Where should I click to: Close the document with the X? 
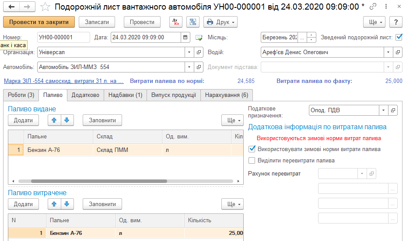coord(399,7)
